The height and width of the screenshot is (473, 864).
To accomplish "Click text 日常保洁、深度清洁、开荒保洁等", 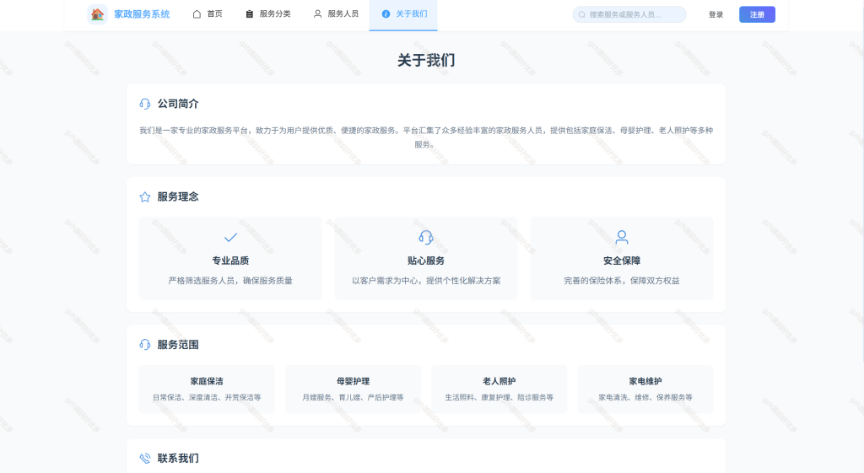I will [x=207, y=397].
